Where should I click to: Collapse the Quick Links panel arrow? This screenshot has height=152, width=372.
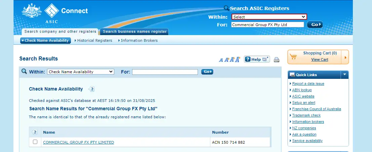pyautogui.click(x=345, y=74)
